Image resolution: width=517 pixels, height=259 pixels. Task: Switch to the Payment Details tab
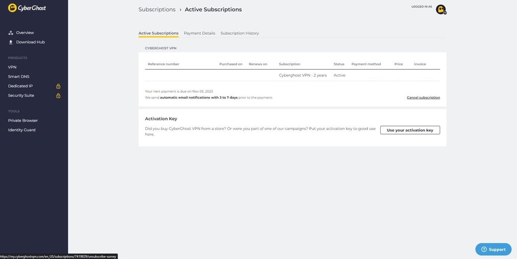coord(199,33)
